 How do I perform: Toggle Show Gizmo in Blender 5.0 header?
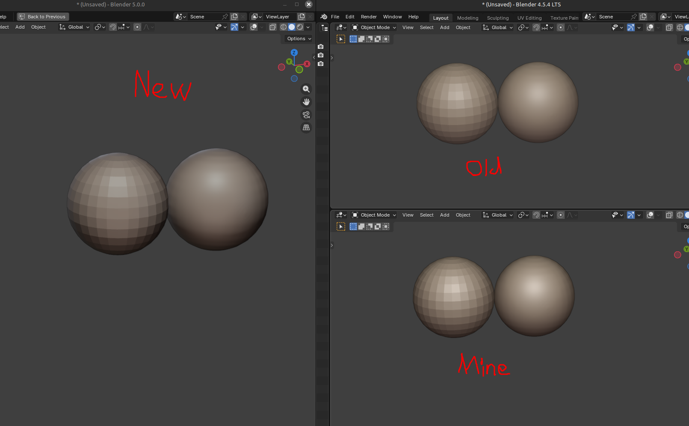234,27
